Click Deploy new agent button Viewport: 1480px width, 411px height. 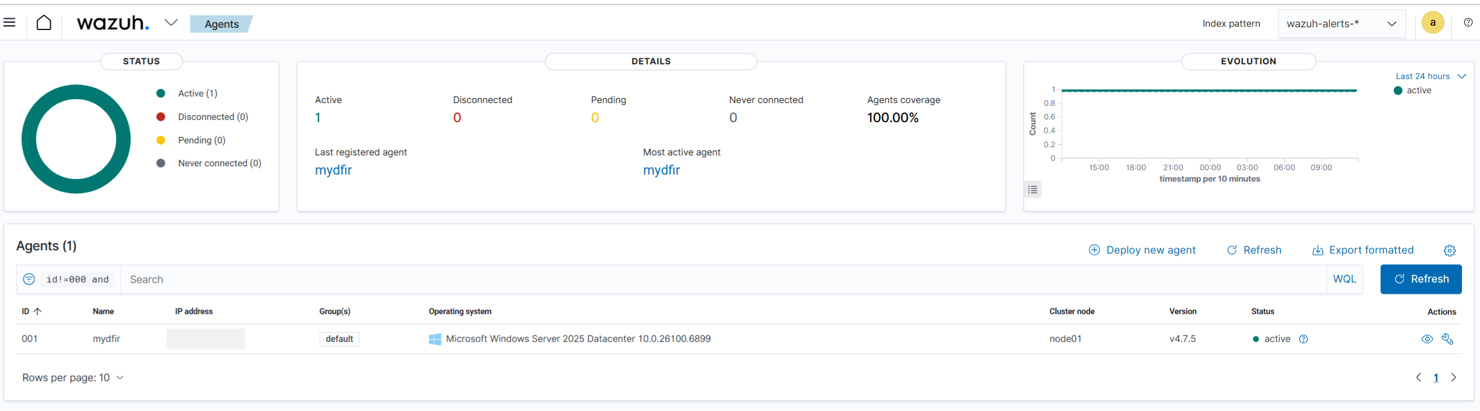point(1142,250)
